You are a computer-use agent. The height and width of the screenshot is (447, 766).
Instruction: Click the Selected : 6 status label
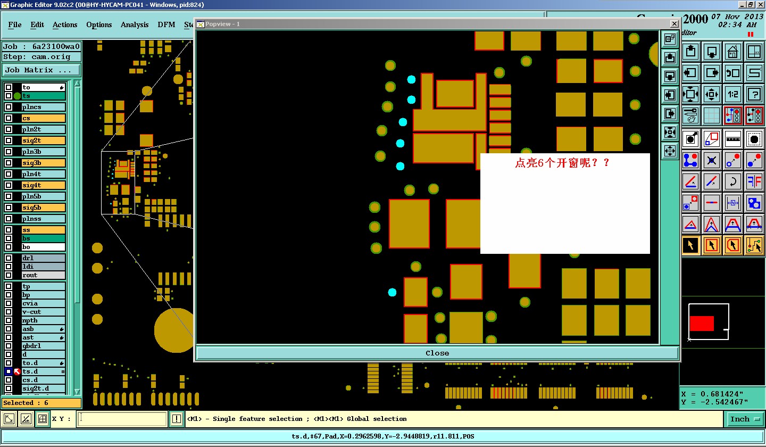[x=41, y=403]
